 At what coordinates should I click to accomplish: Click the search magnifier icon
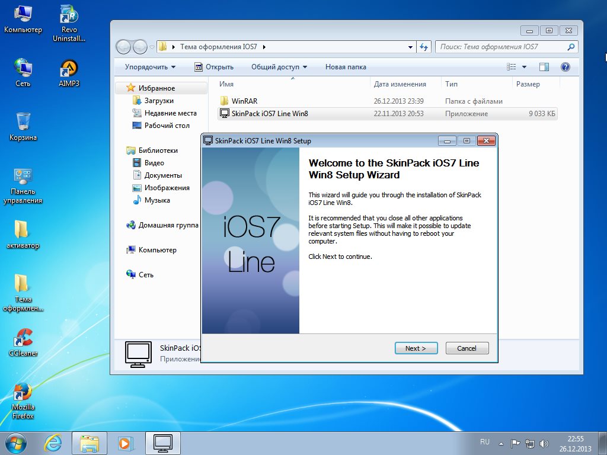coord(571,47)
